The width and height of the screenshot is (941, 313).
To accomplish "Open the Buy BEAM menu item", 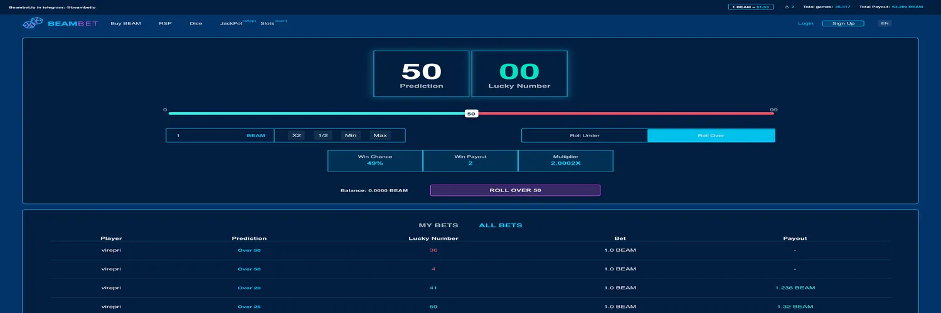I will coord(125,23).
